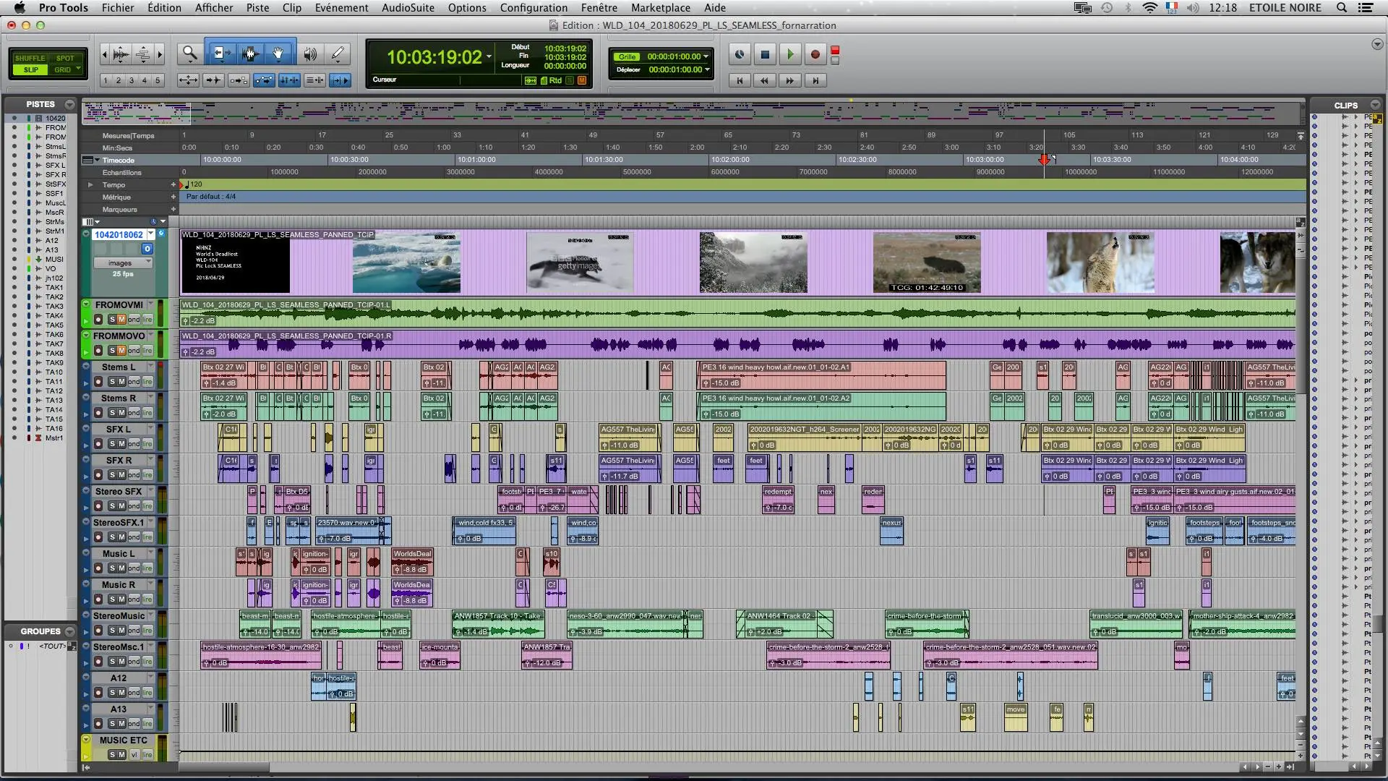The width and height of the screenshot is (1388, 781).
Task: Select MUSI track in Pistes list
Action: [54, 259]
